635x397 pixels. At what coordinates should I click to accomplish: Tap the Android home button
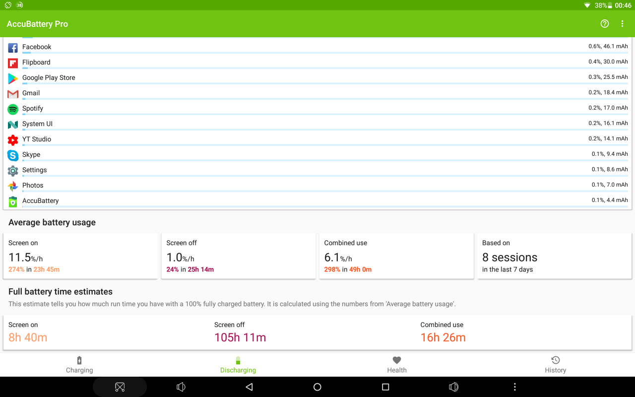317,387
